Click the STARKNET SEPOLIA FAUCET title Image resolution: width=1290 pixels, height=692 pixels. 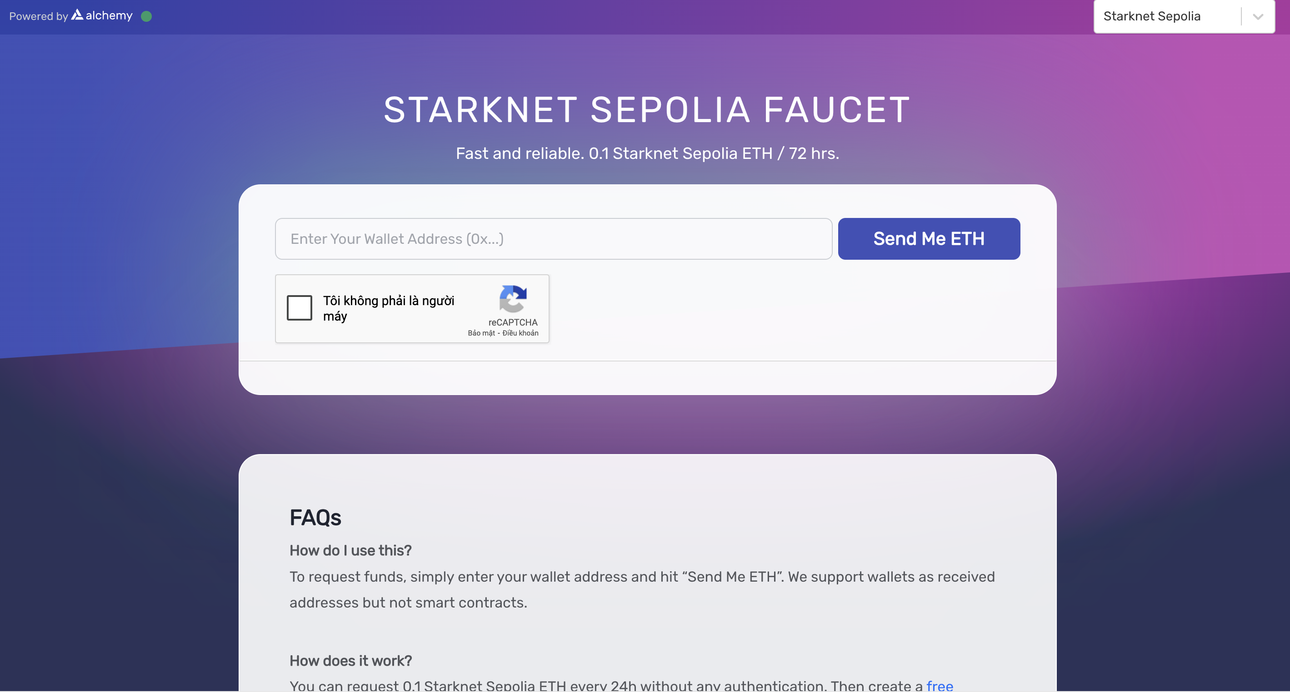coord(646,109)
